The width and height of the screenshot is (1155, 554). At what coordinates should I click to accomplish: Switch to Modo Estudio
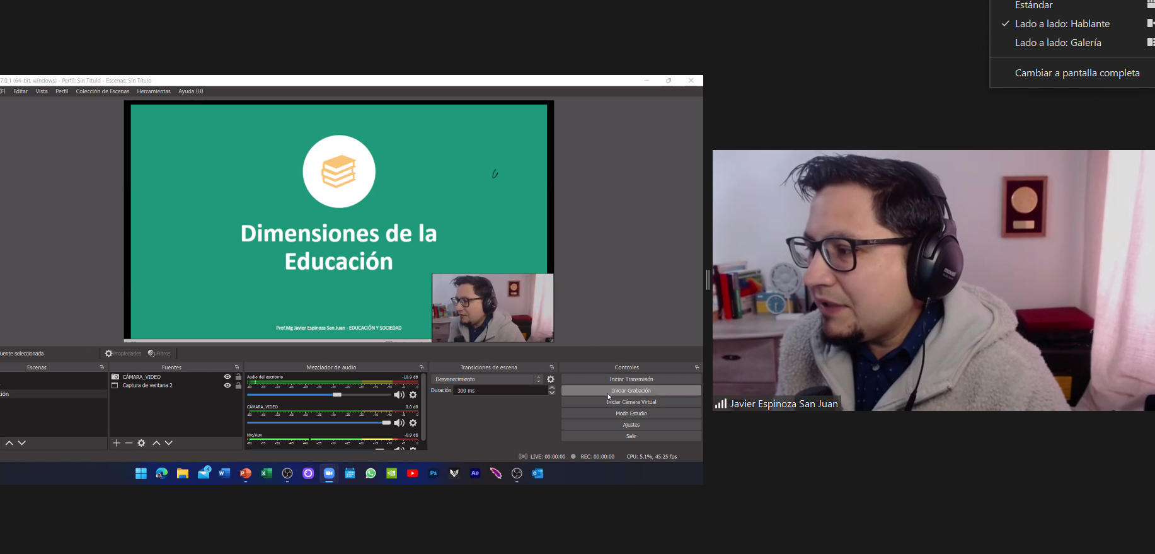coord(631,413)
